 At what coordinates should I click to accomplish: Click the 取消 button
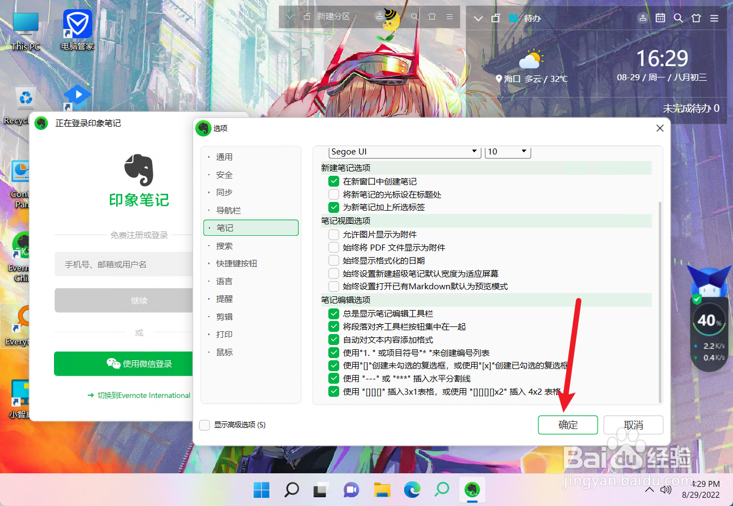tap(633, 425)
